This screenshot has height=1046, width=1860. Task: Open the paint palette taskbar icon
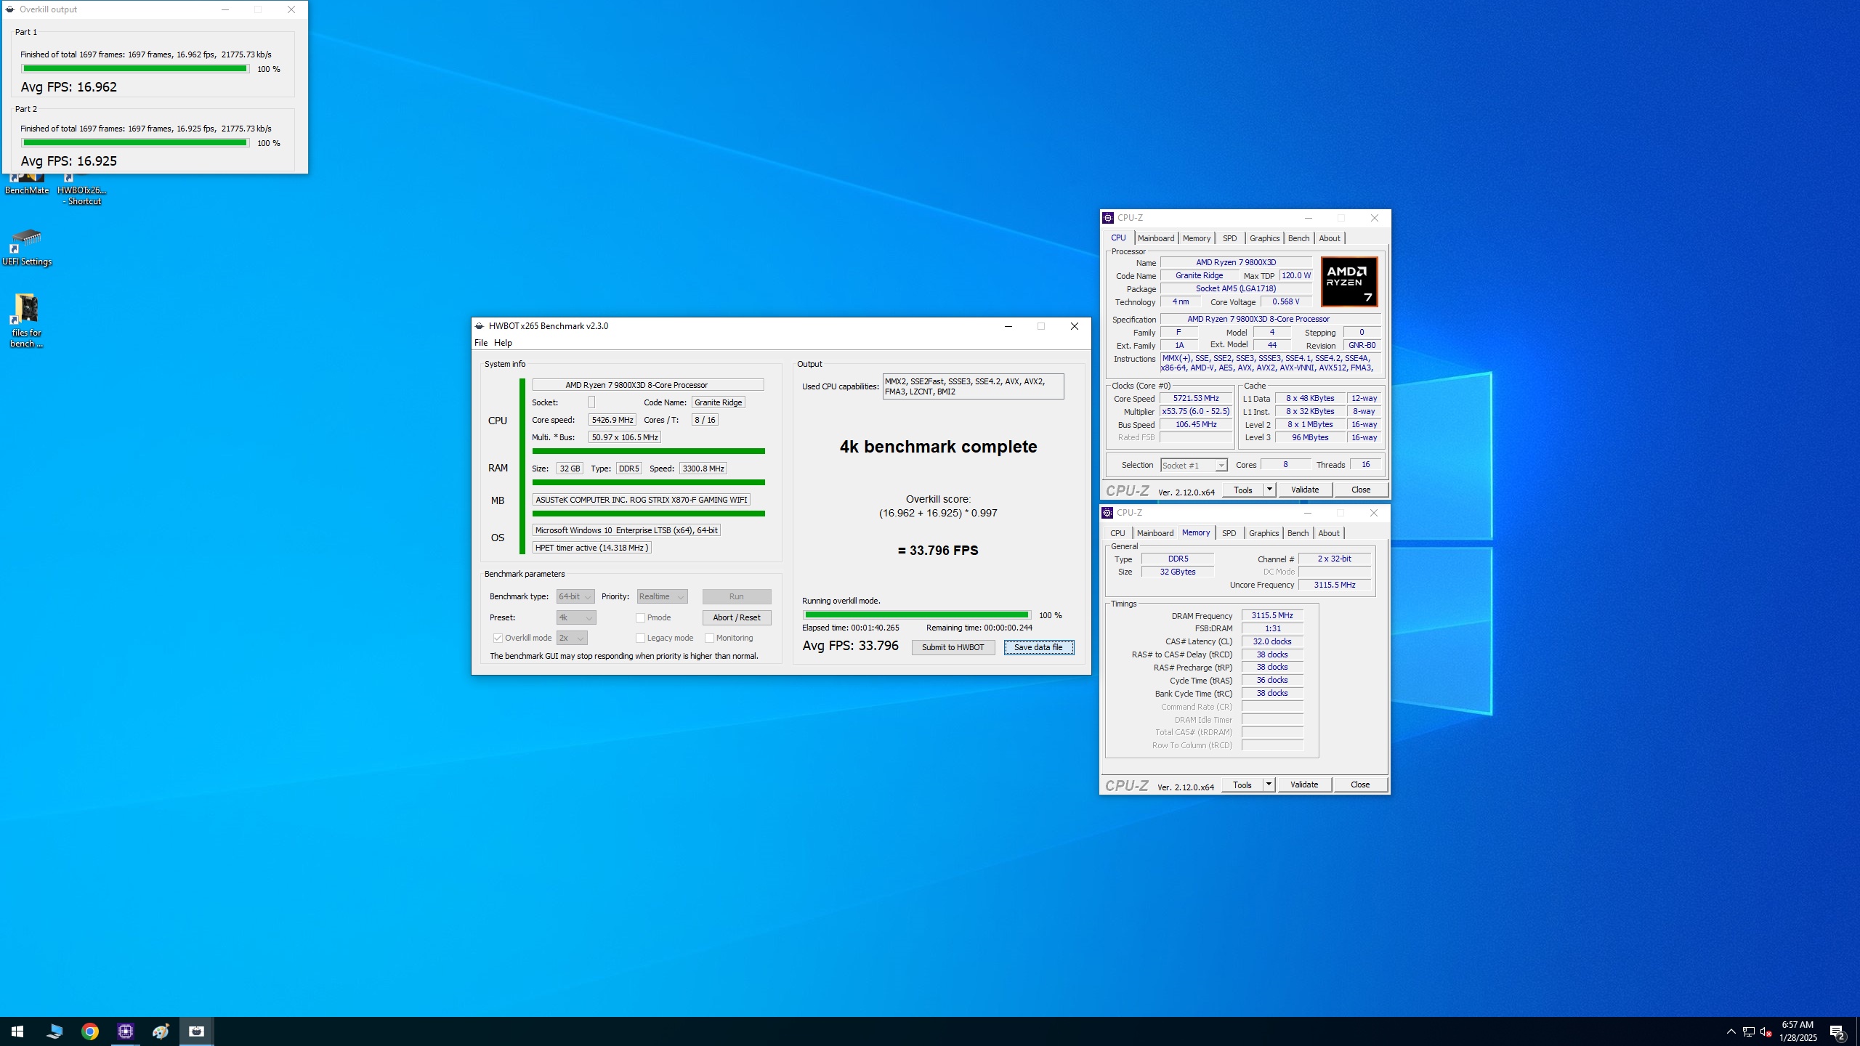pyautogui.click(x=161, y=1031)
